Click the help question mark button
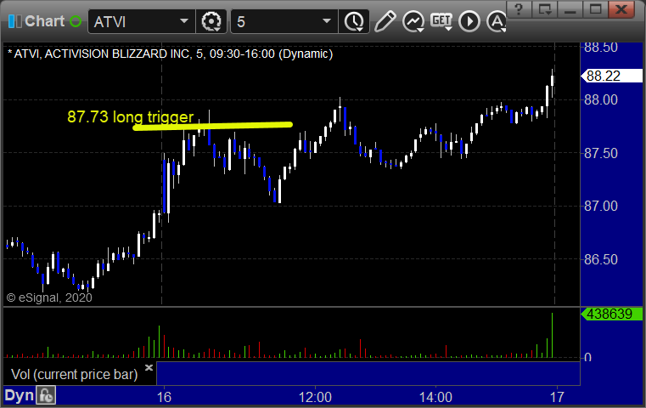Image resolution: width=646 pixels, height=408 pixels. (520, 9)
